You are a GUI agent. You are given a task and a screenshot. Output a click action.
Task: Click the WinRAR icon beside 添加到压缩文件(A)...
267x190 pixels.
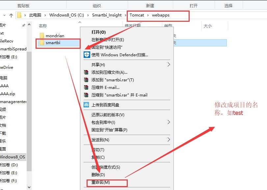[86, 72]
